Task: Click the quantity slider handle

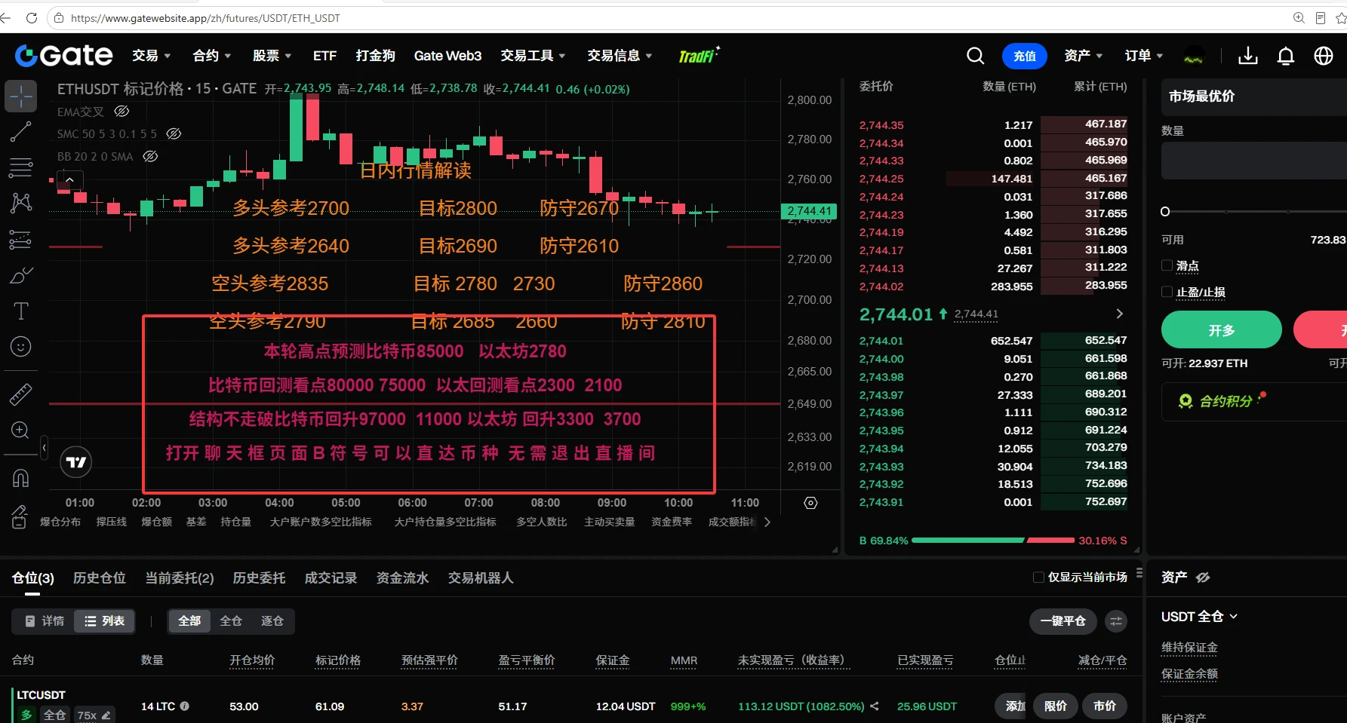Action: 1165,212
